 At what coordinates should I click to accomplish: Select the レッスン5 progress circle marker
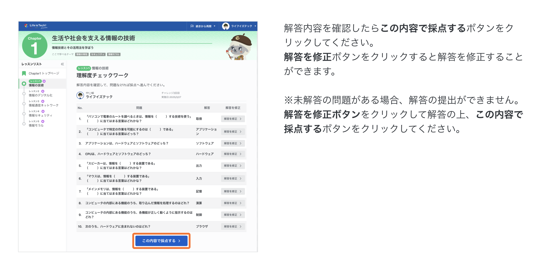click(24, 124)
